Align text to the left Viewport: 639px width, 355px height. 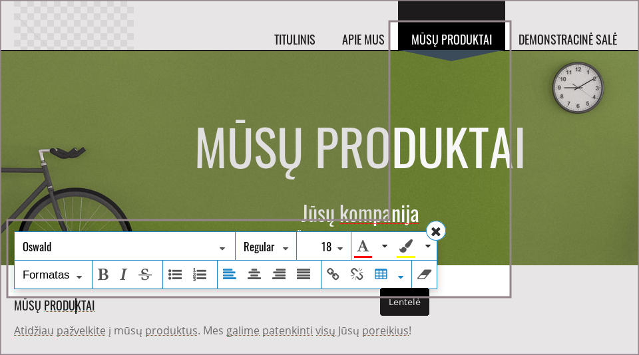pyautogui.click(x=230, y=275)
